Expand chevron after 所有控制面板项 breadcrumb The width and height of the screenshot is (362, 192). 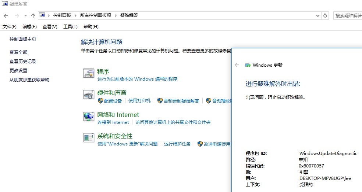click(116, 16)
